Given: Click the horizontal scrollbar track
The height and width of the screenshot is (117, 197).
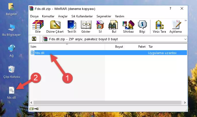Looking at the screenshot, I should (x=108, y=103).
